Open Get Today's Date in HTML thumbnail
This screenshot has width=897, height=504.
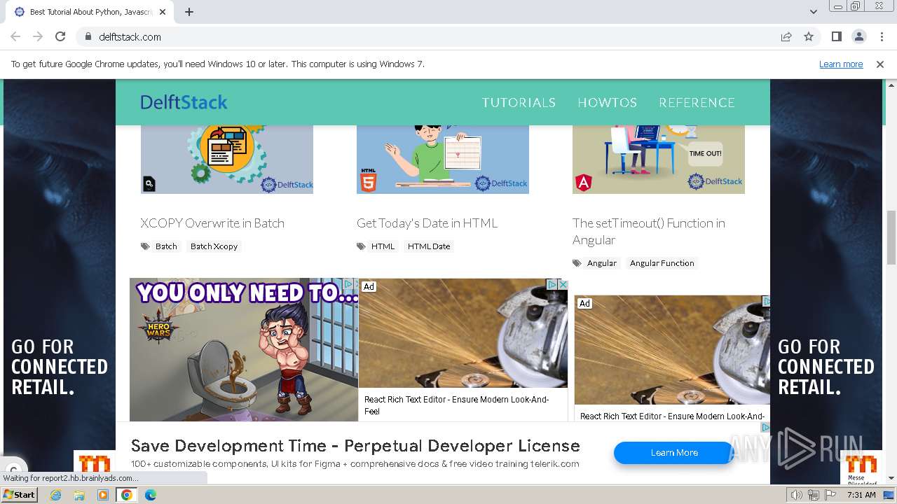[x=443, y=160]
